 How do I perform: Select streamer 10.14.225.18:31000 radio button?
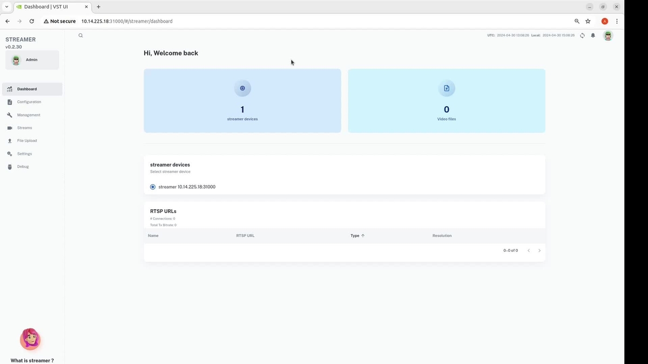click(153, 187)
